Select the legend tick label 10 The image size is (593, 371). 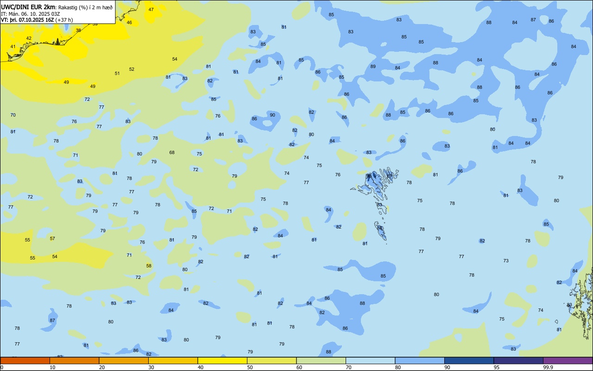pos(52,367)
